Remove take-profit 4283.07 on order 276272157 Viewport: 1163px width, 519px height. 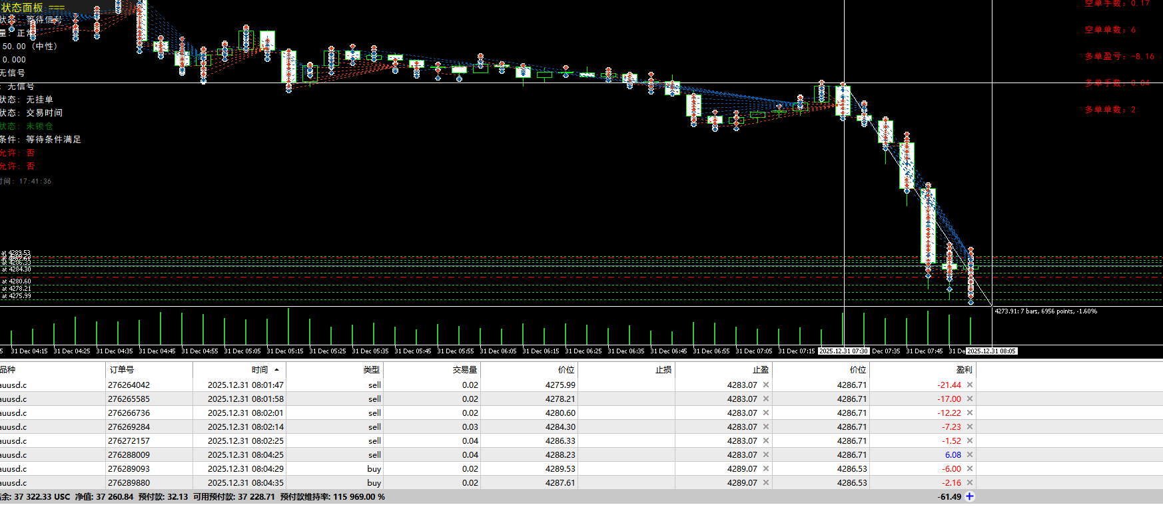766,440
